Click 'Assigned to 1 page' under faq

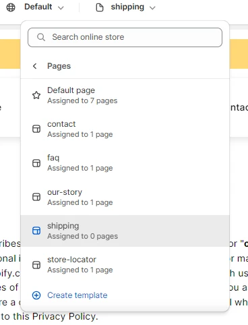[x=80, y=168]
